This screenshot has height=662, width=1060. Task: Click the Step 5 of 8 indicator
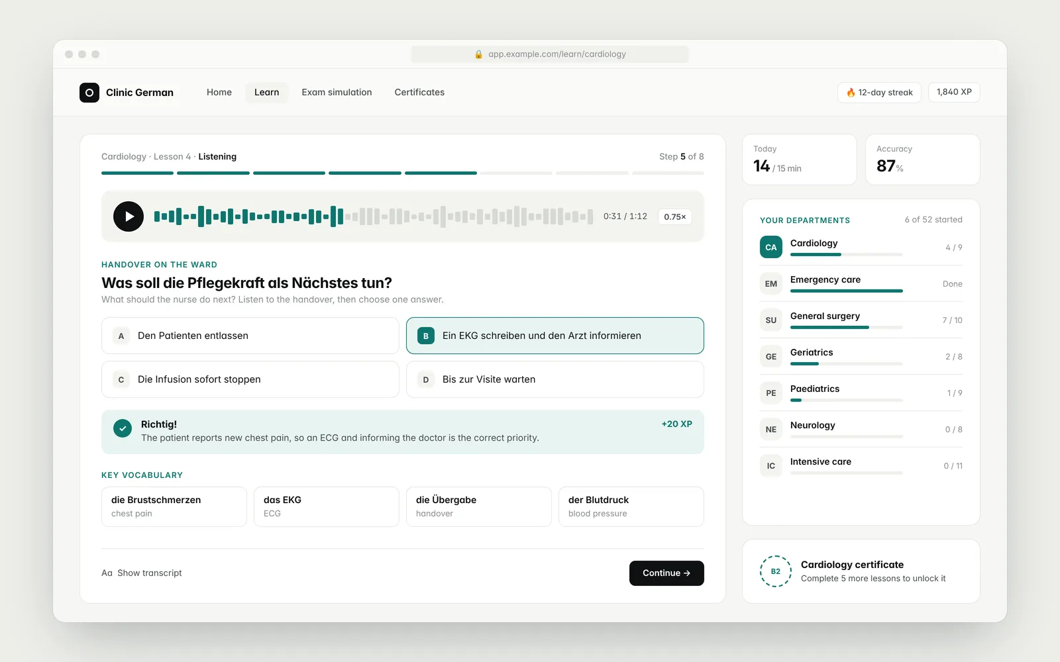click(x=682, y=157)
